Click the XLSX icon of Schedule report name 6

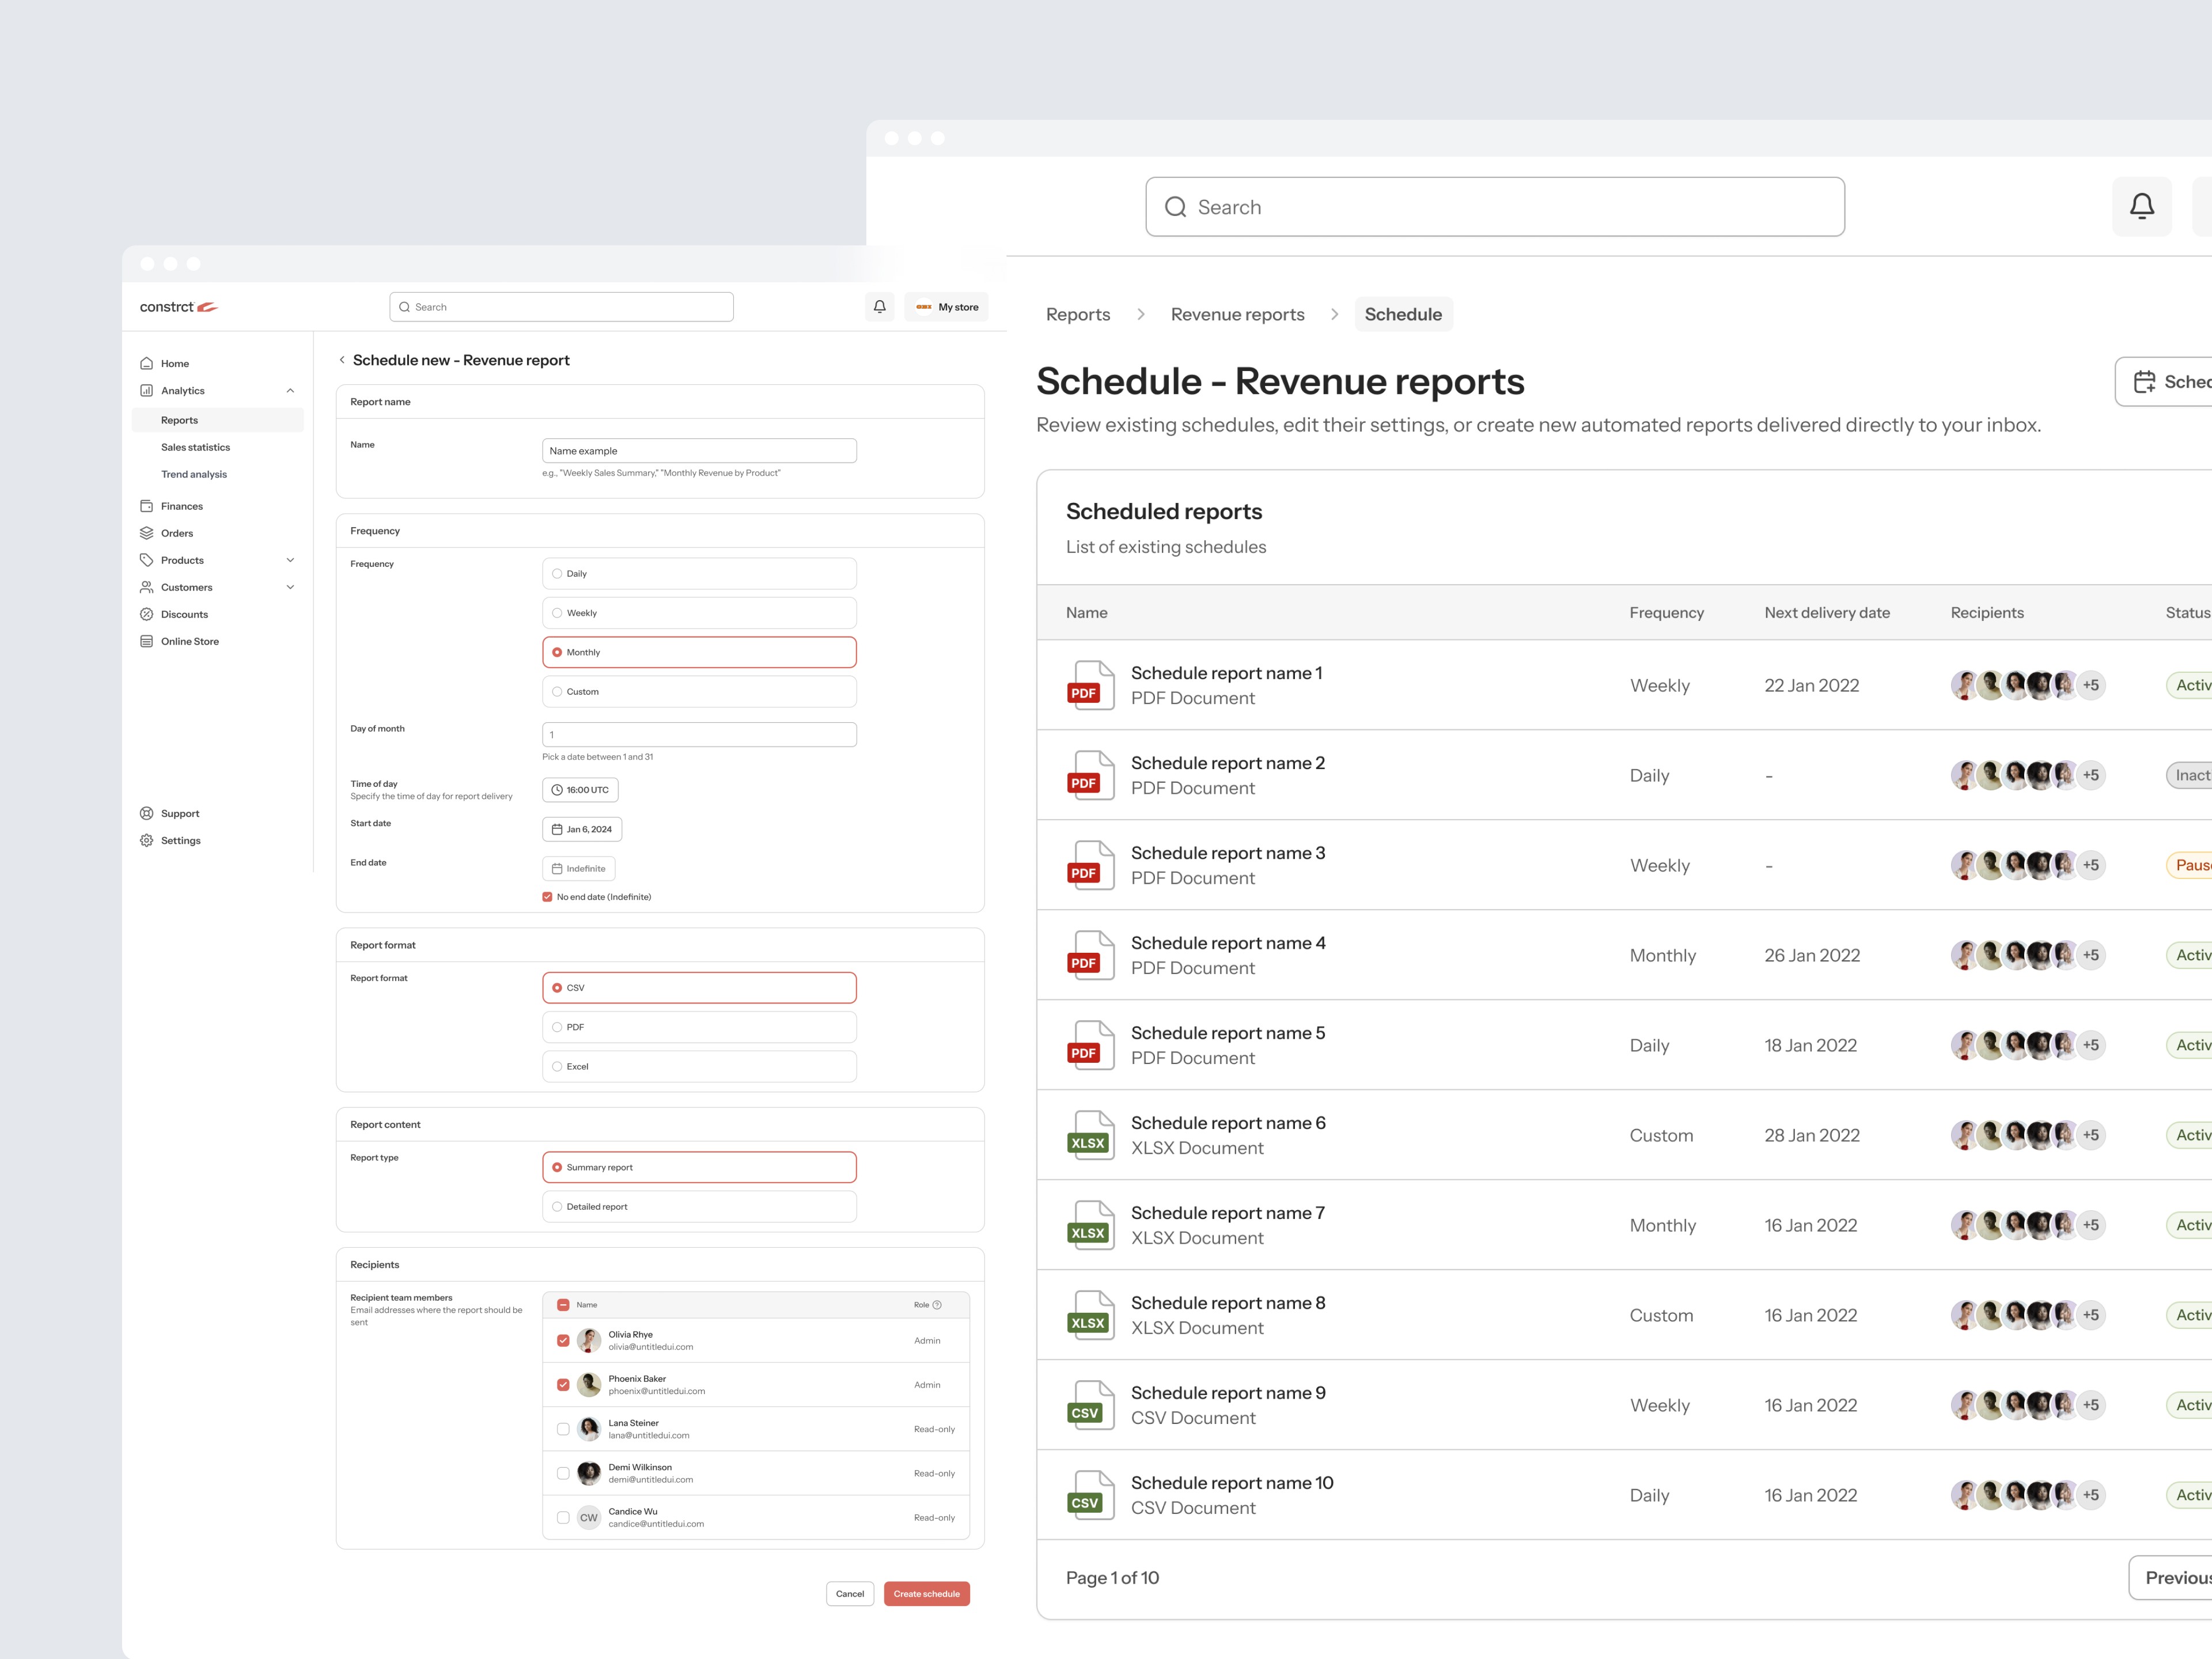click(1090, 1135)
